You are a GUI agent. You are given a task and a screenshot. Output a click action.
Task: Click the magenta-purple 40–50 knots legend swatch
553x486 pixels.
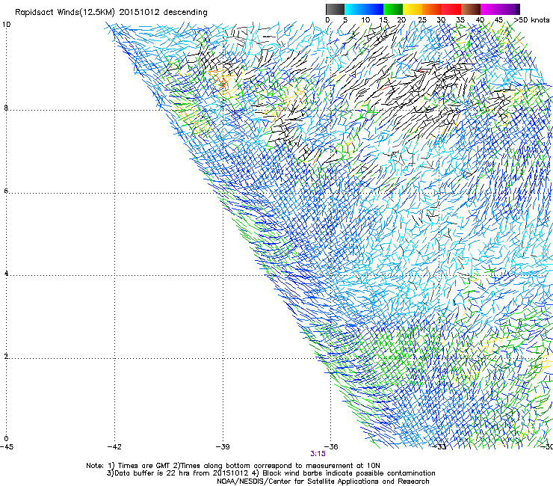500,9
